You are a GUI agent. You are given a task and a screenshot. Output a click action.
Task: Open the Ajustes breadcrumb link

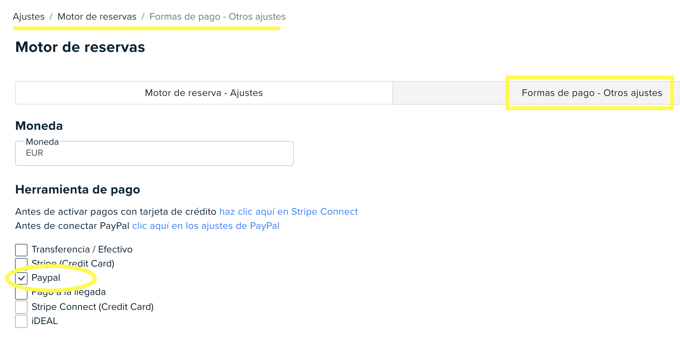[29, 17]
